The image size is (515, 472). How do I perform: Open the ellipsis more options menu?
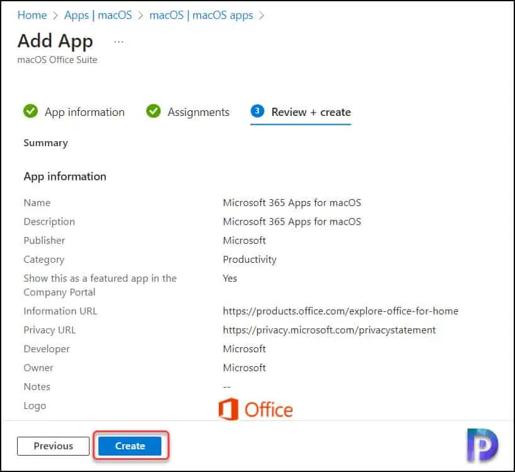119,42
